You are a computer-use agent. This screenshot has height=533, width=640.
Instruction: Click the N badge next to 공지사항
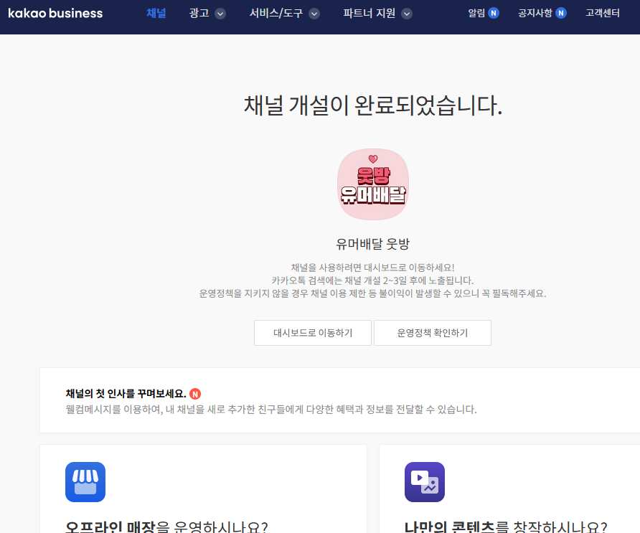(561, 14)
